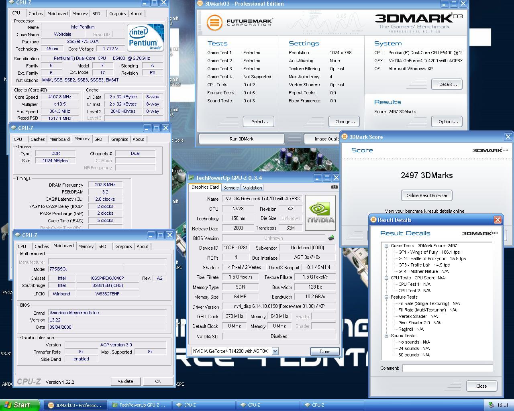The image size is (514, 411).
Task: Close the Result Details window
Action: pos(497,220)
